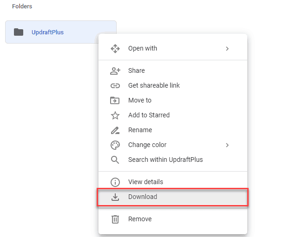Choose Add to Starred
Image resolution: width=283 pixels, height=237 pixels.
pyautogui.click(x=173, y=115)
